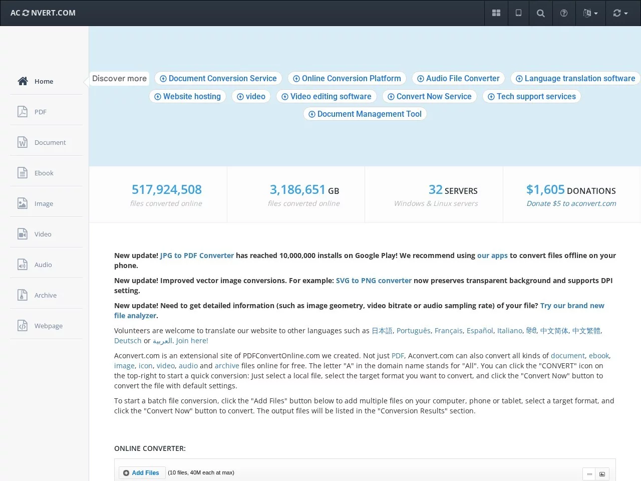Expand the Document Conversion Service suggestion
Screen dimensions: 641x481
pos(218,79)
